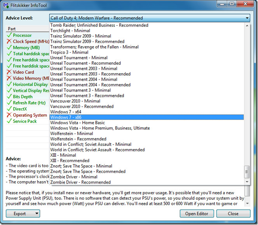Viewport: 258px width, 225px height.
Task: Click the green check beside Total harddisk space
Action: click(9, 54)
